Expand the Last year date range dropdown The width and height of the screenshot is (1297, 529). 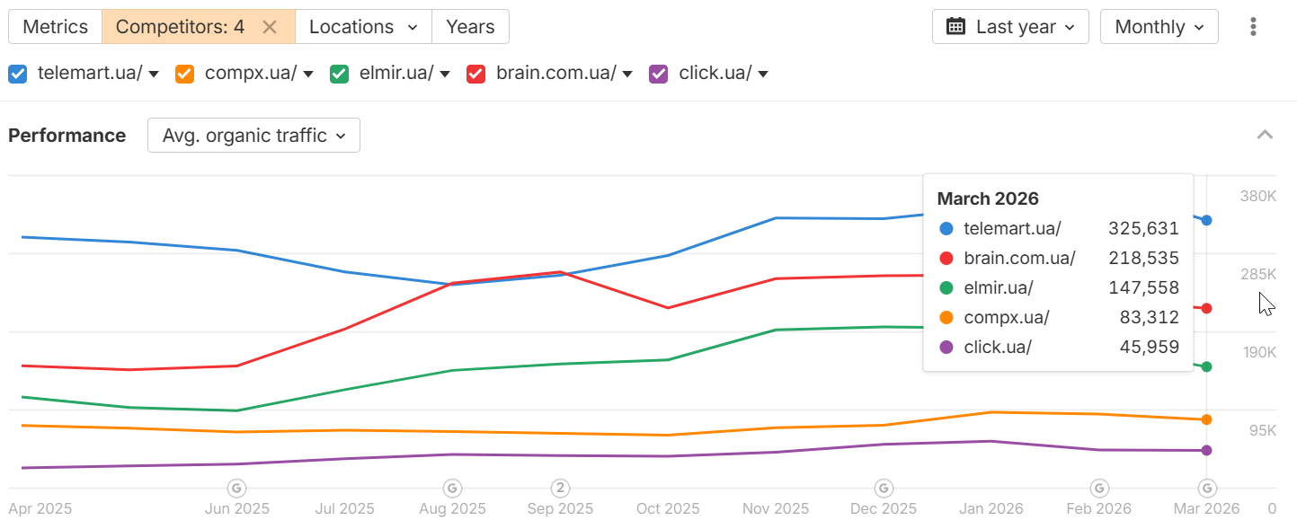click(x=1010, y=27)
